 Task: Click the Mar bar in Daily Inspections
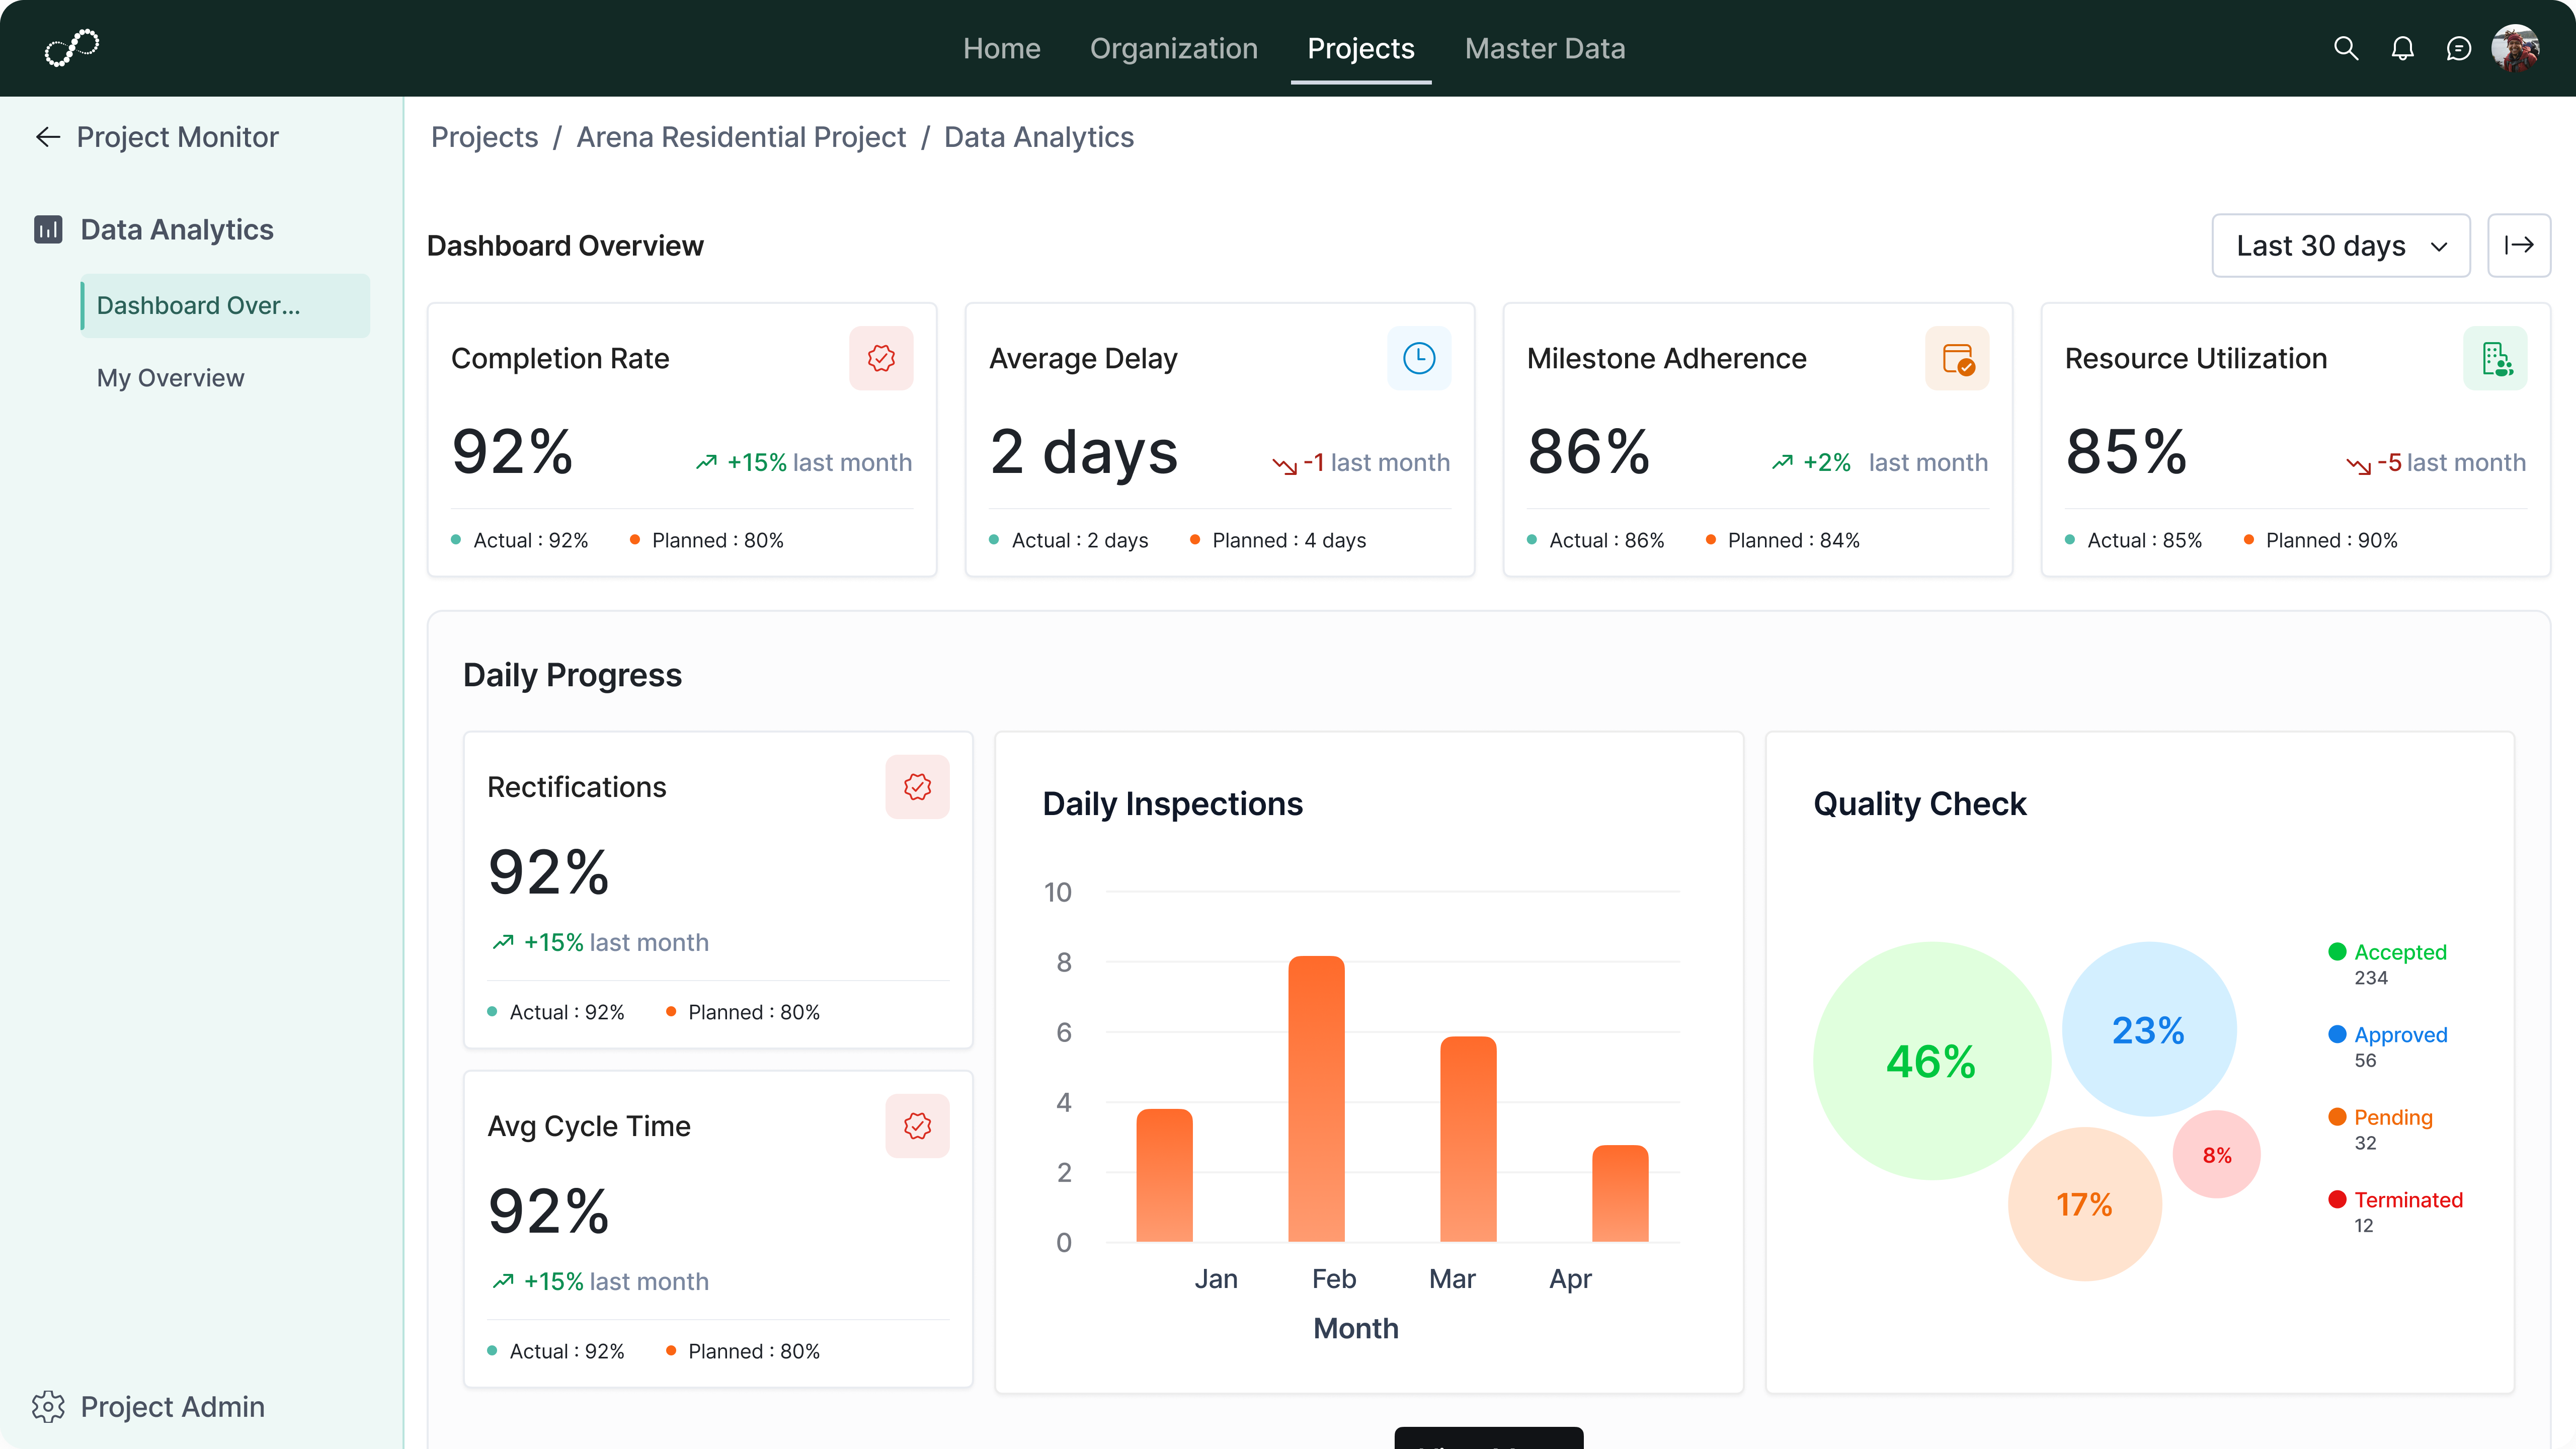(x=1468, y=1139)
